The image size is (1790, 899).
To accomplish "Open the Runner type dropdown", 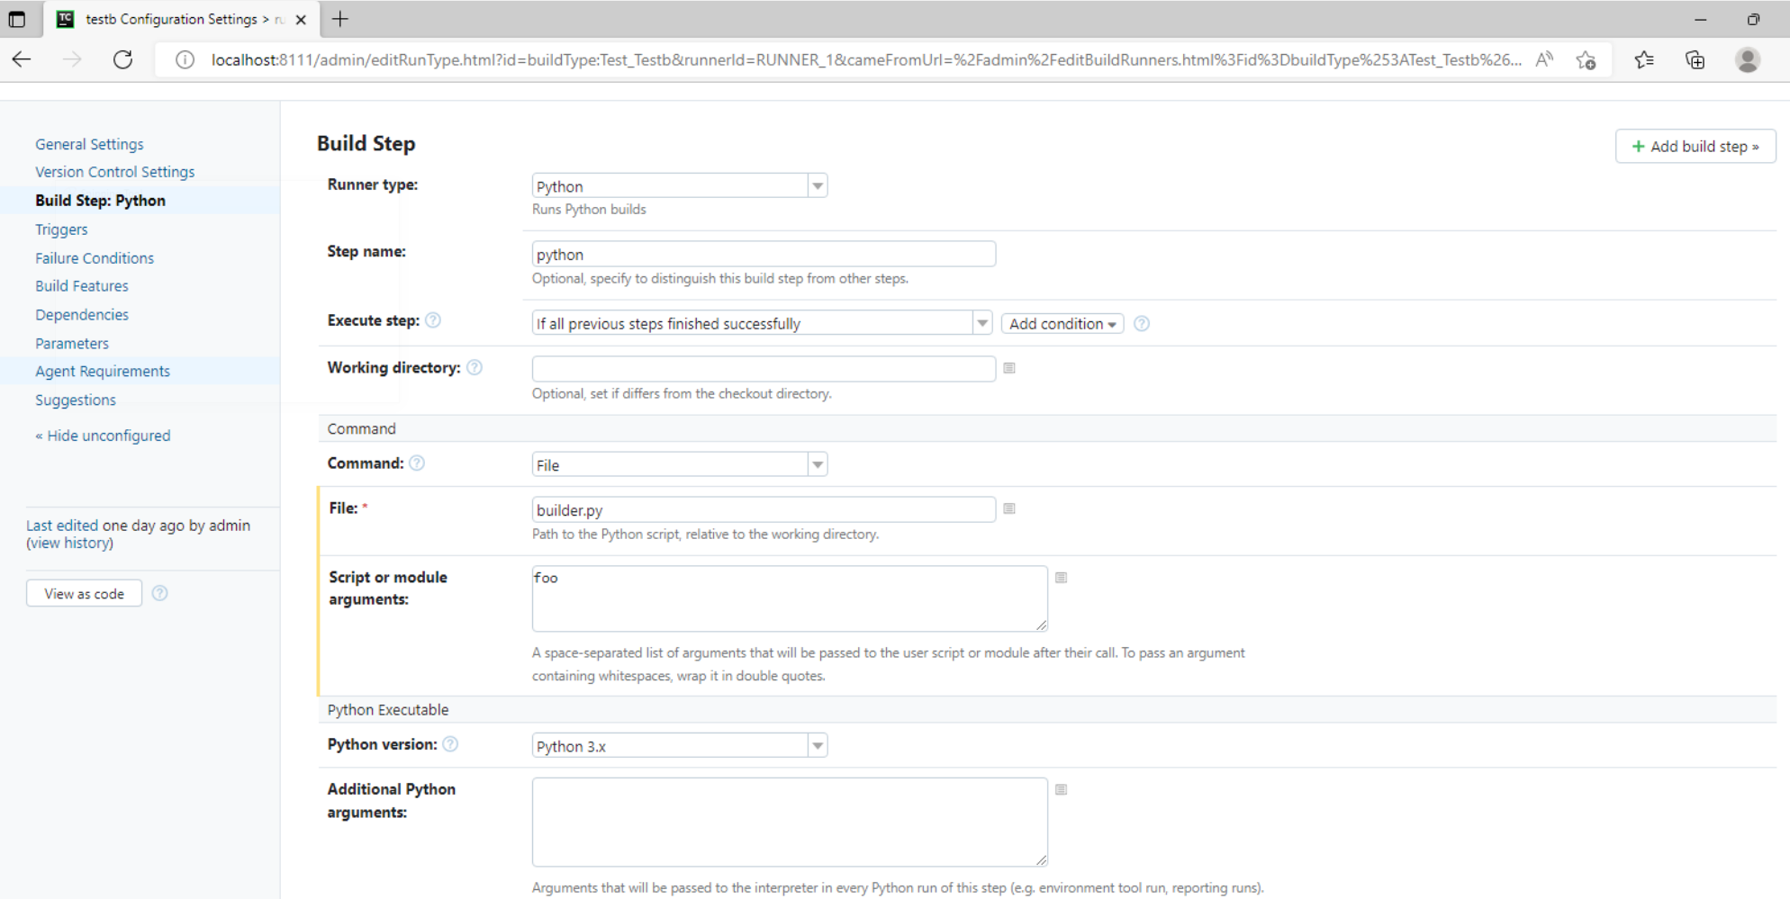I will pyautogui.click(x=680, y=186).
